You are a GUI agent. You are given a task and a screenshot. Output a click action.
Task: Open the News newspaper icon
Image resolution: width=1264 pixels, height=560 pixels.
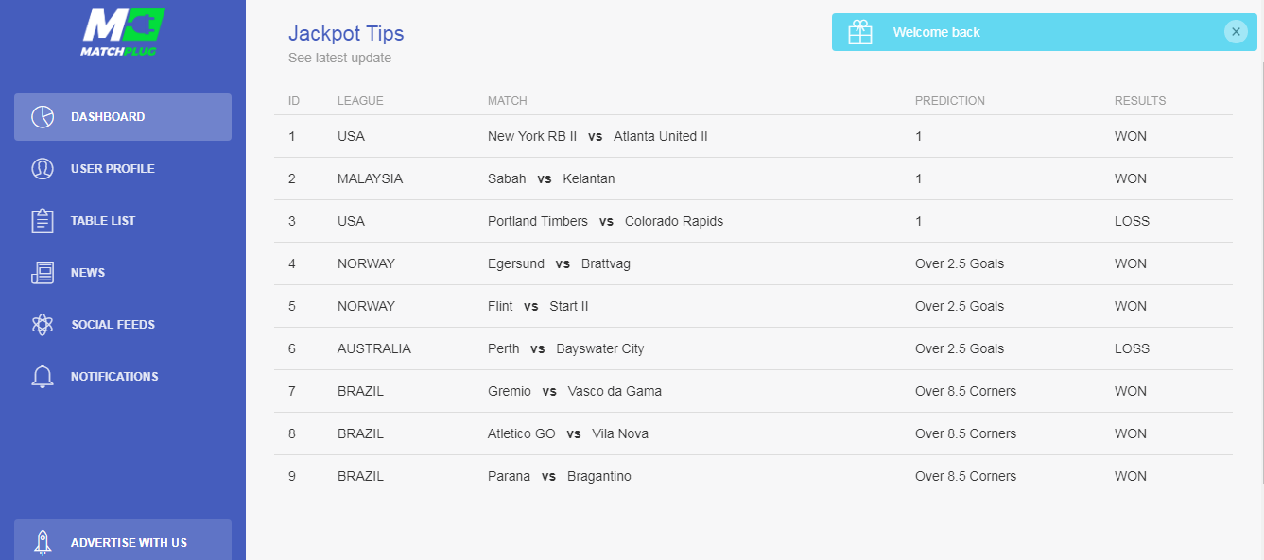click(x=43, y=273)
